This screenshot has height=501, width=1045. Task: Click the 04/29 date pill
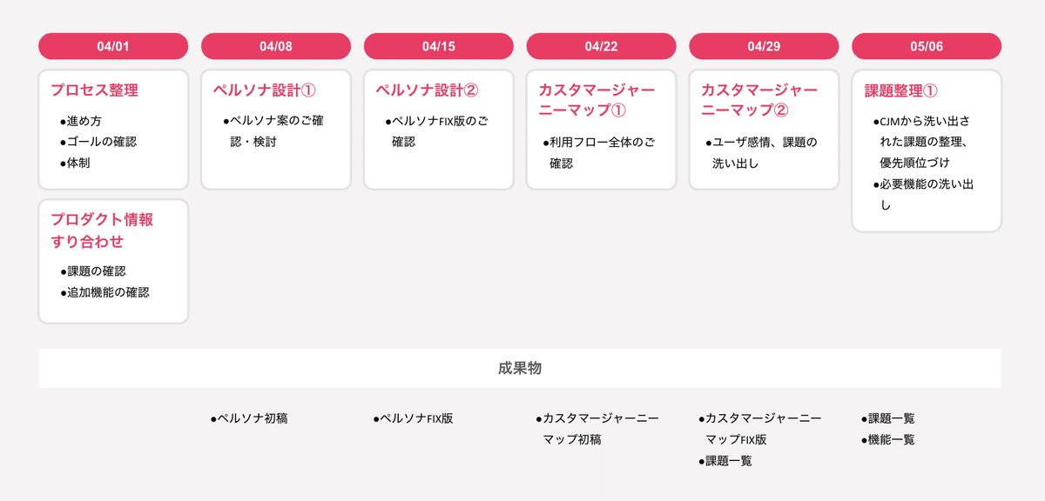coord(764,46)
